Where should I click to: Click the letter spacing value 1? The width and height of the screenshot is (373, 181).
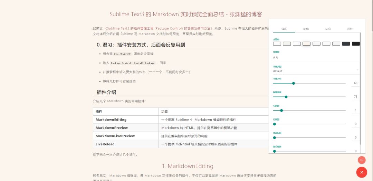356,110
